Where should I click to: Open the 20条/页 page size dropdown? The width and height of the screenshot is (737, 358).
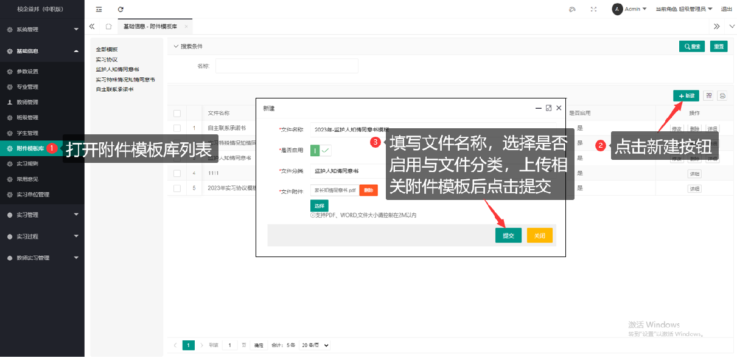click(316, 345)
